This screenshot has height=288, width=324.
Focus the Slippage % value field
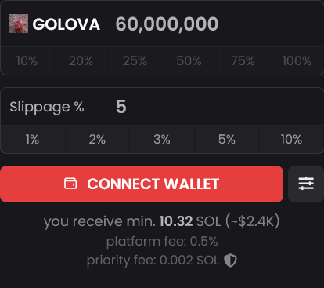pyautogui.click(x=217, y=107)
